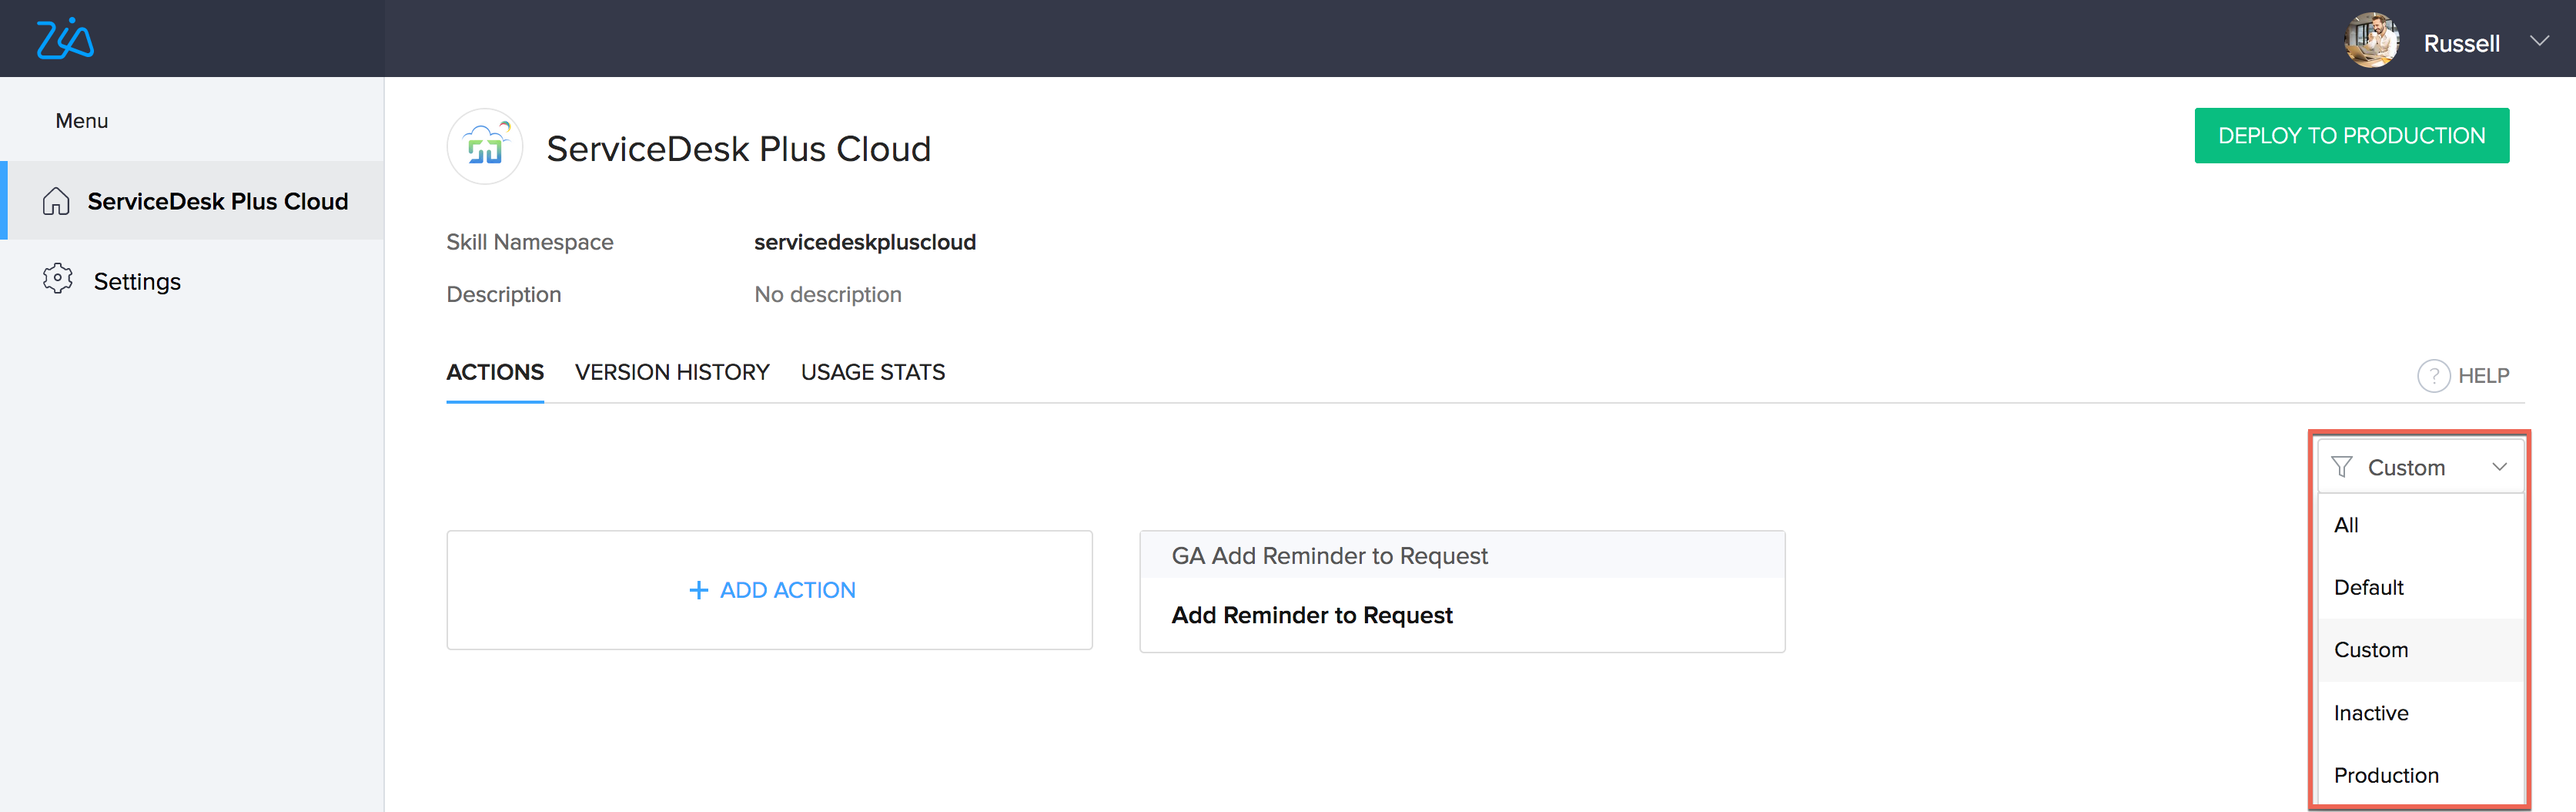The height and width of the screenshot is (812, 2576).
Task: Open the USAGE STATS tab
Action: 872,372
